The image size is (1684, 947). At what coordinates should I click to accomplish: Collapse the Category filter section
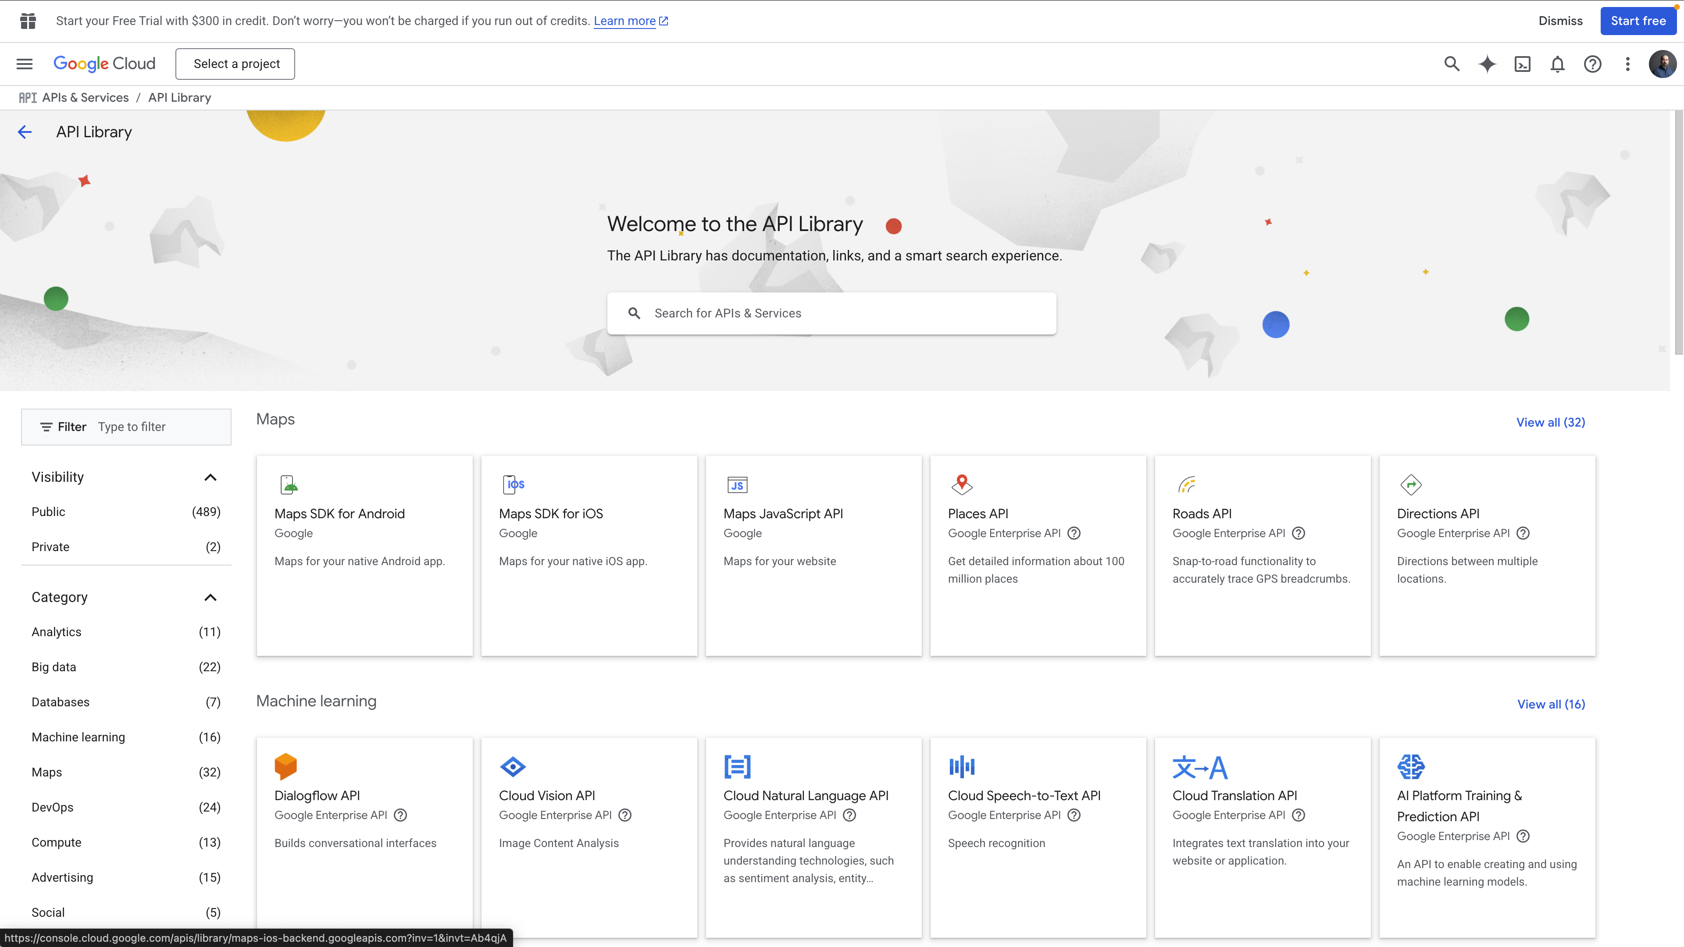pyautogui.click(x=210, y=597)
